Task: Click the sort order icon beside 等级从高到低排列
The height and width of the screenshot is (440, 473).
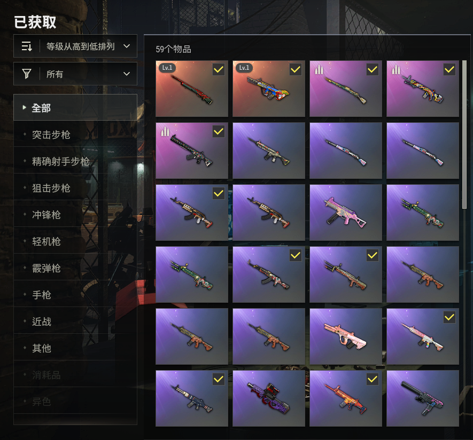Action: tap(27, 46)
